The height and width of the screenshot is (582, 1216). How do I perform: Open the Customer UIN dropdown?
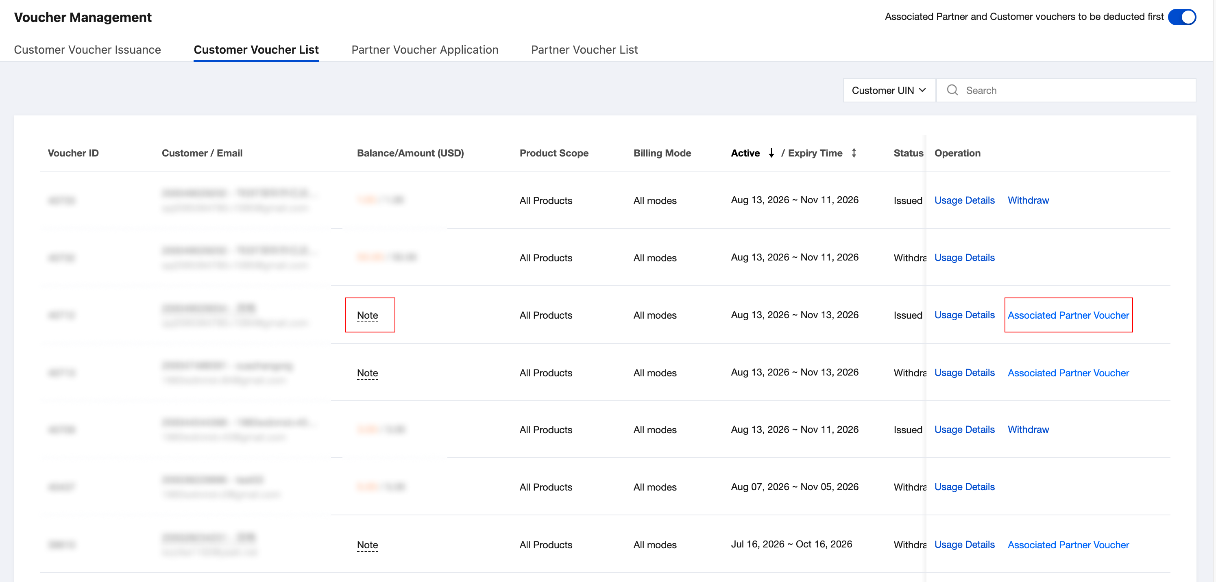coord(889,90)
